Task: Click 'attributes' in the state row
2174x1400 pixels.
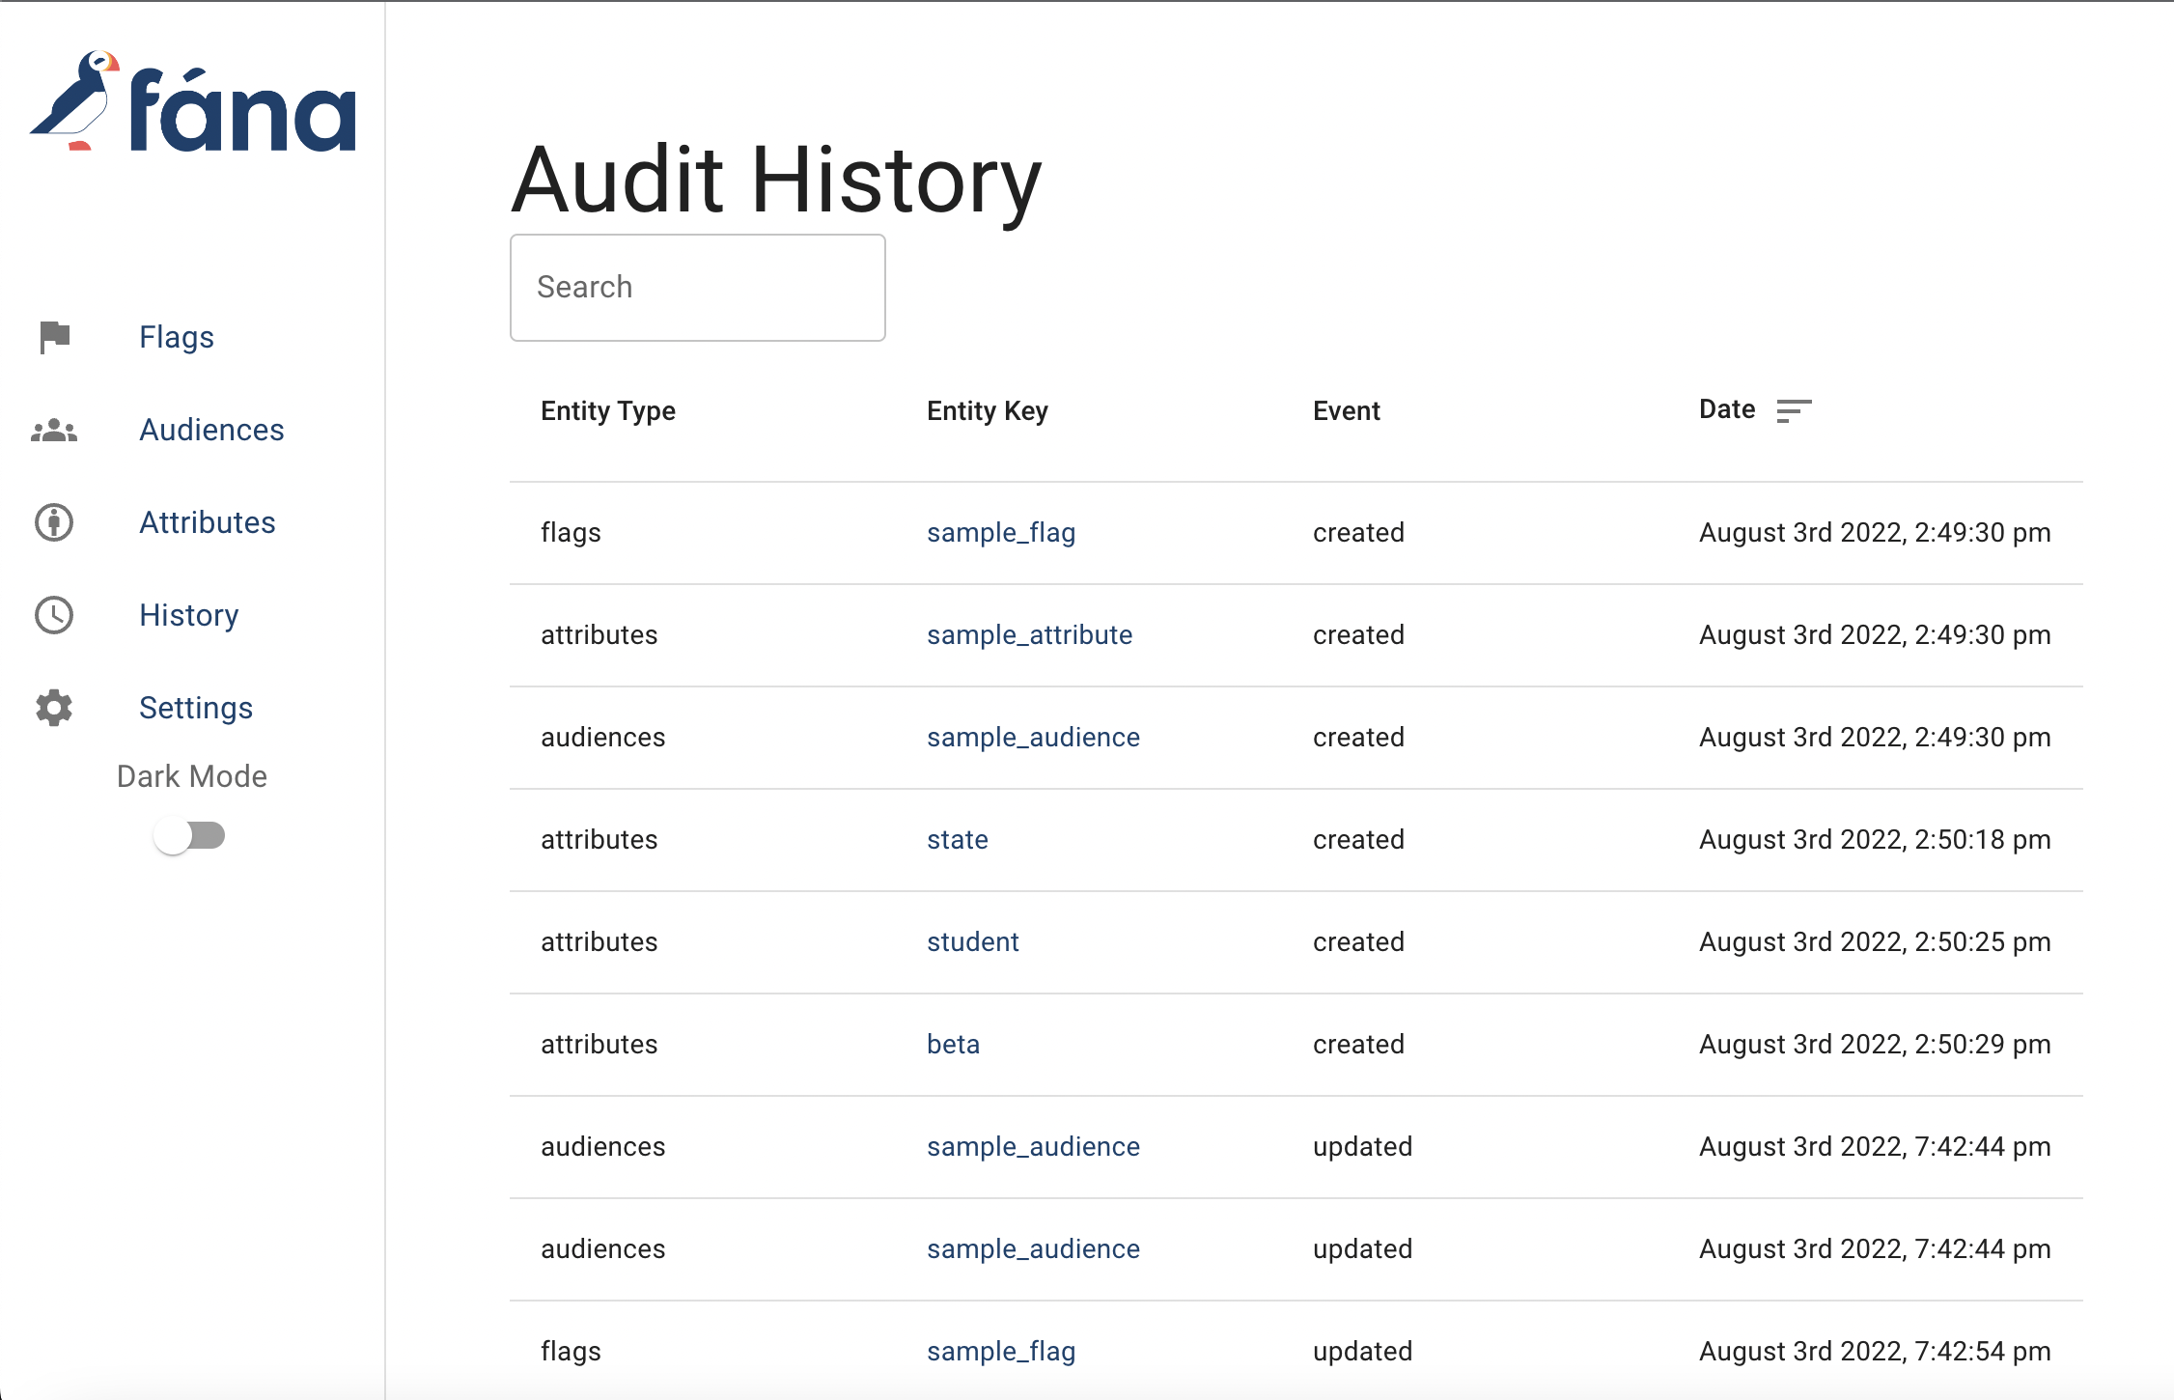Action: pos(599,840)
